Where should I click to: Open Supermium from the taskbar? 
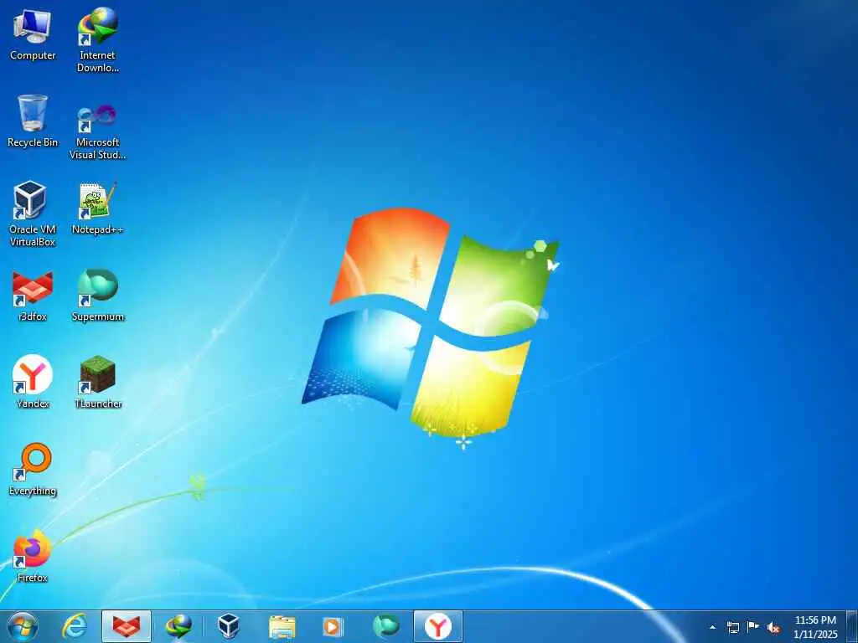tap(385, 626)
